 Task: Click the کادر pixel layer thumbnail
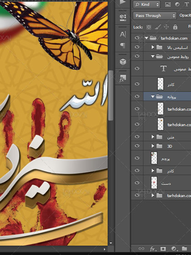161,84
